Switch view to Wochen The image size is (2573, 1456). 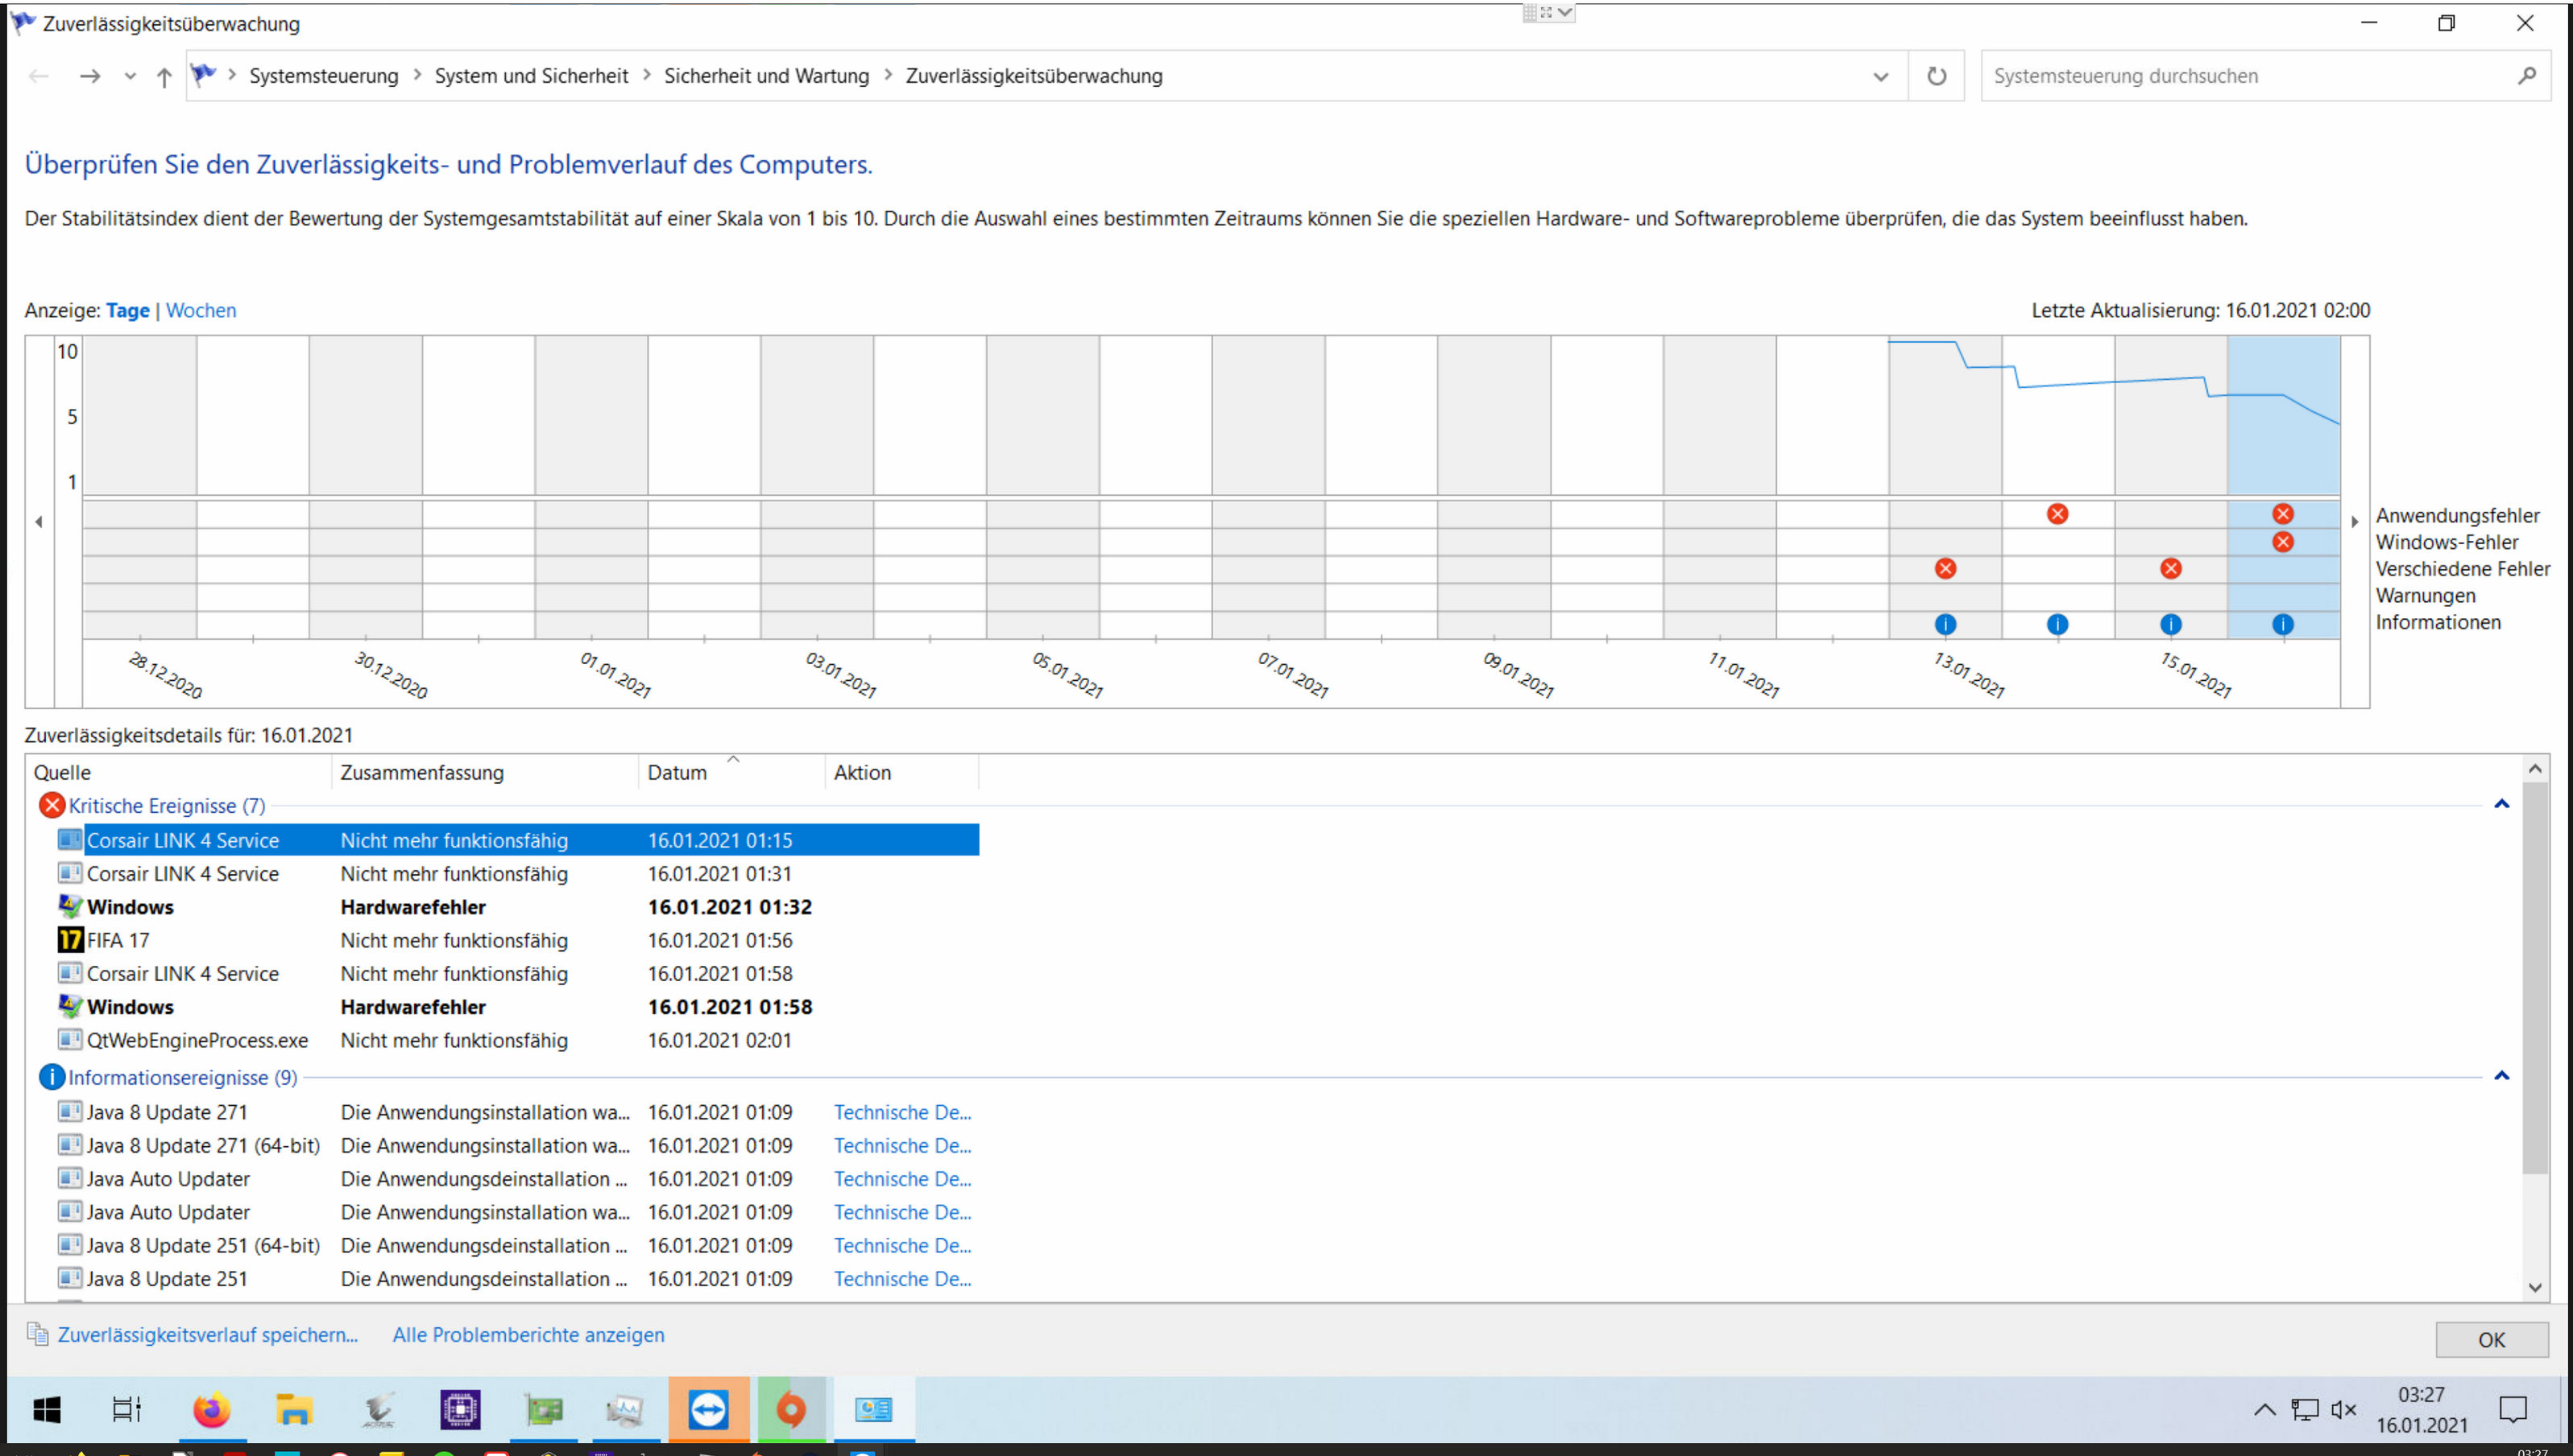click(201, 310)
